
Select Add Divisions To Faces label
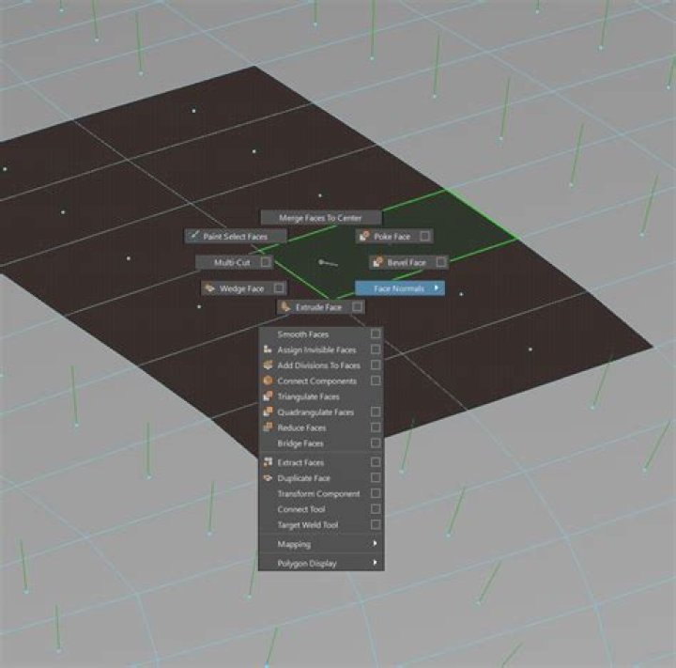pos(318,365)
